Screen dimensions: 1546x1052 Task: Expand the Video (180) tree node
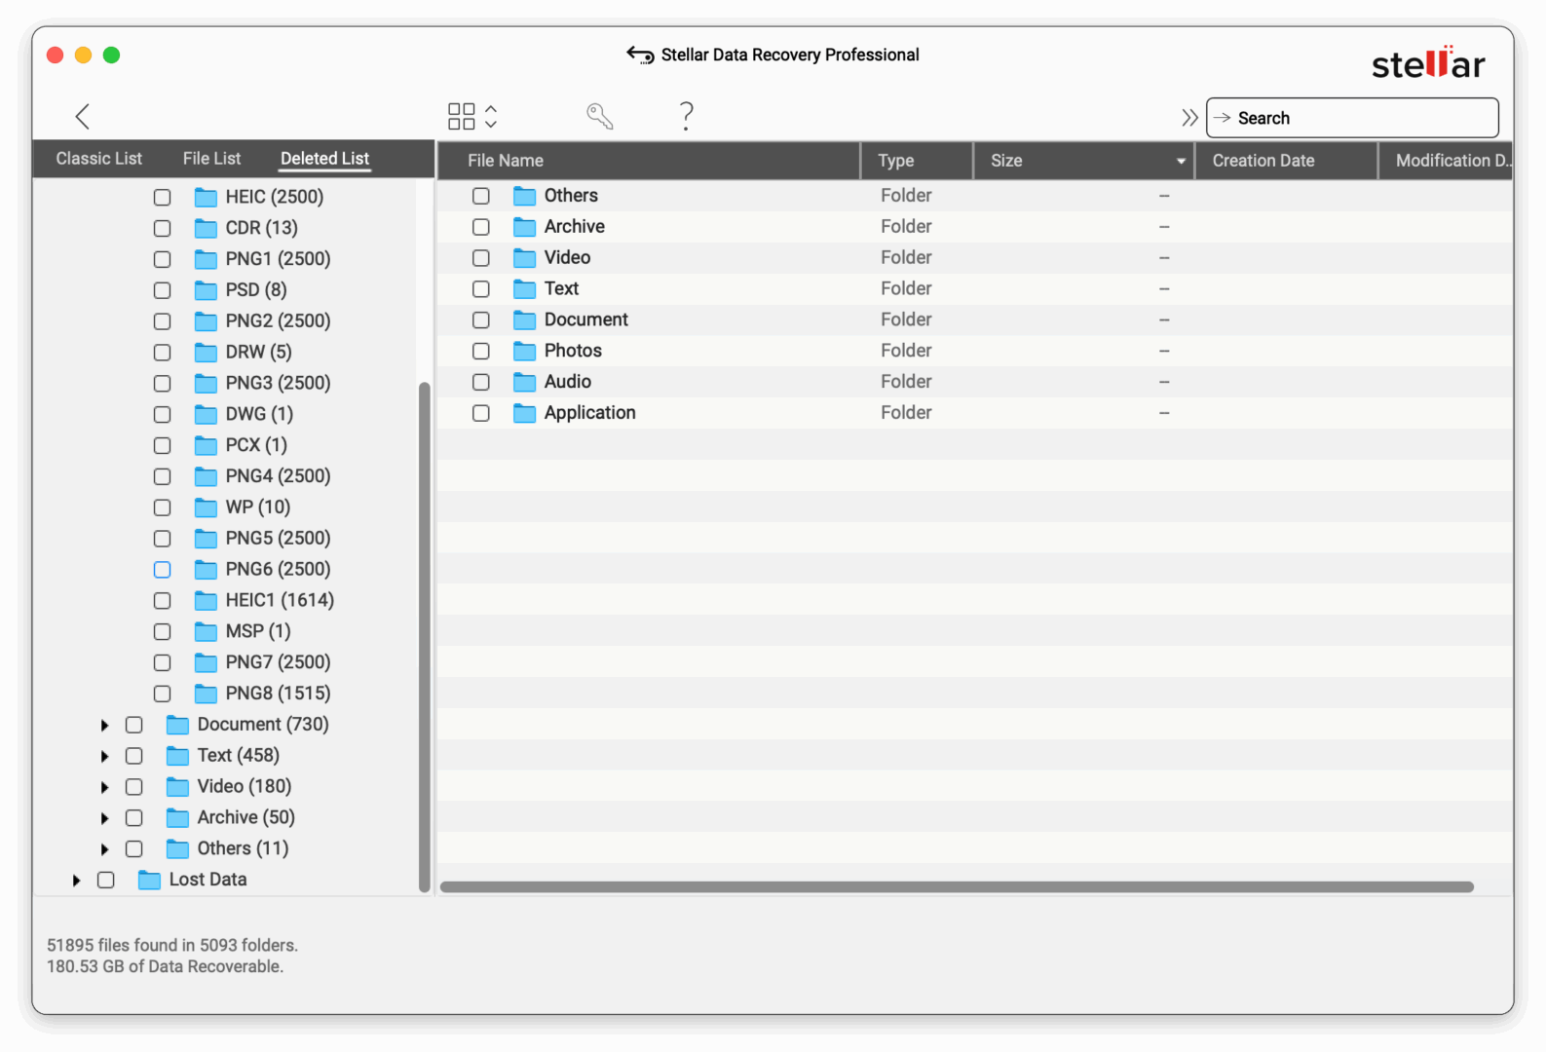click(x=104, y=788)
